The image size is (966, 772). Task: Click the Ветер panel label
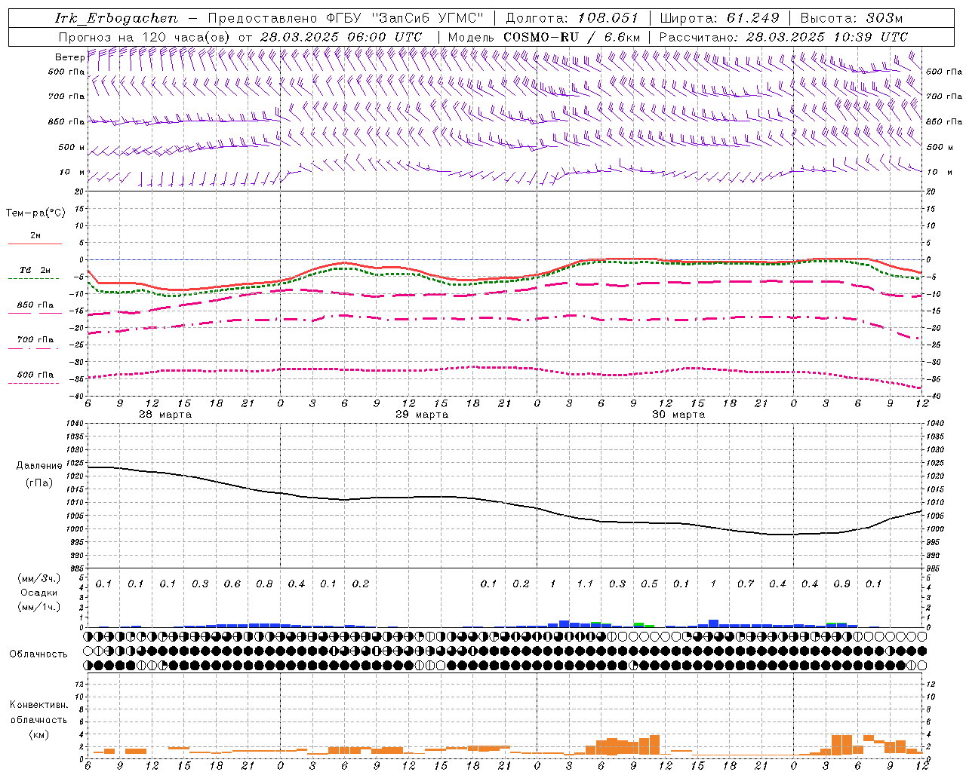click(69, 57)
